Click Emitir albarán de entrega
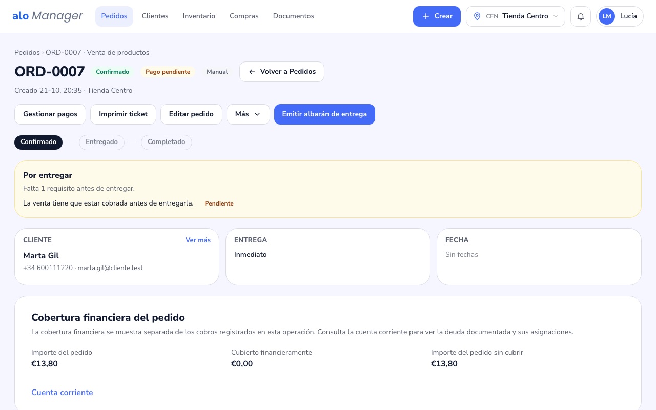The image size is (656, 410). pyautogui.click(x=324, y=114)
